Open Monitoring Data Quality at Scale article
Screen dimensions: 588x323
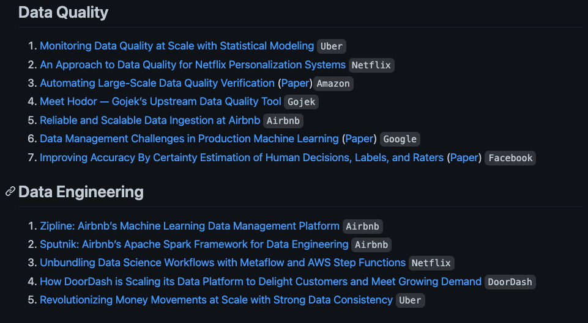[177, 46]
